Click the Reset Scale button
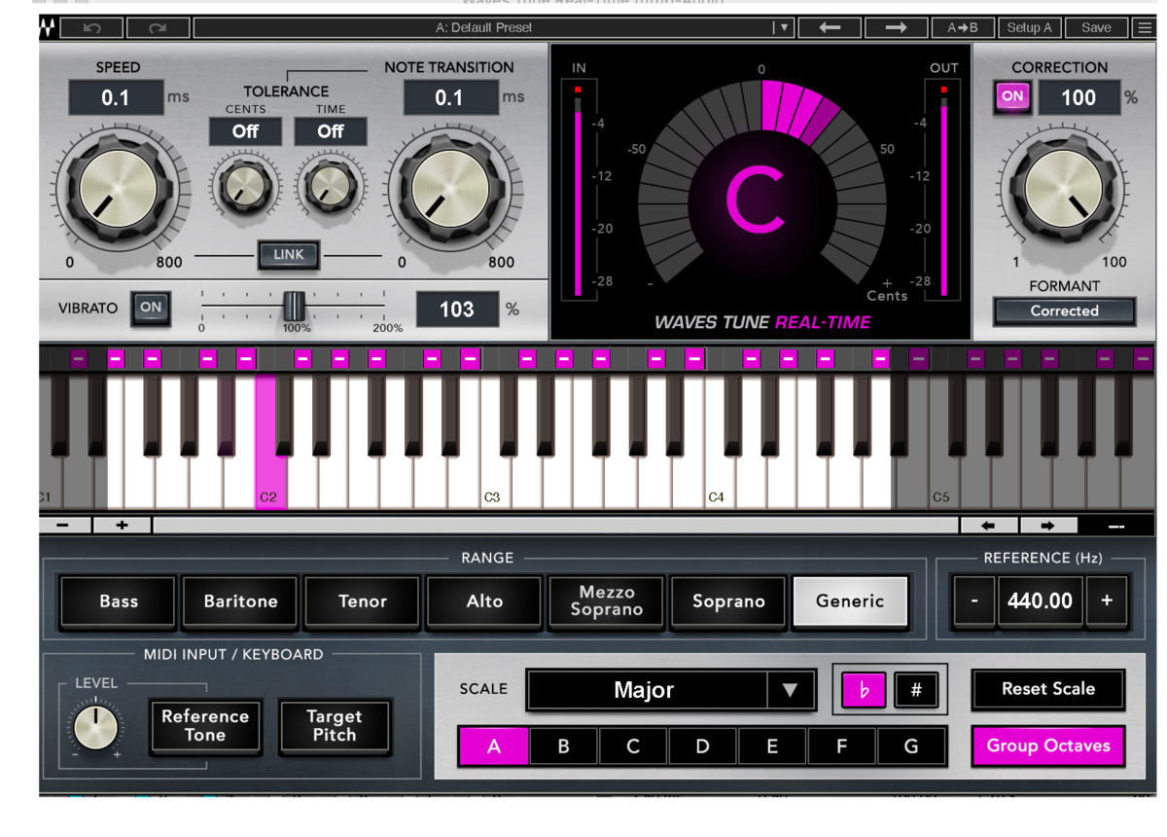This screenshot has width=1167, height=837. click(1048, 689)
